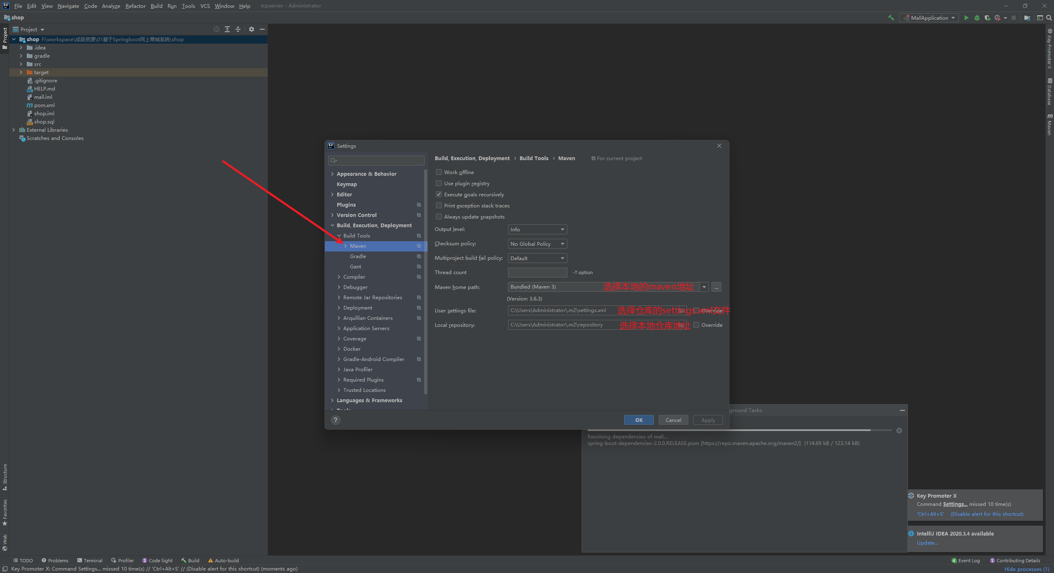
Task: Click the OK button to apply settings
Action: [x=639, y=419]
